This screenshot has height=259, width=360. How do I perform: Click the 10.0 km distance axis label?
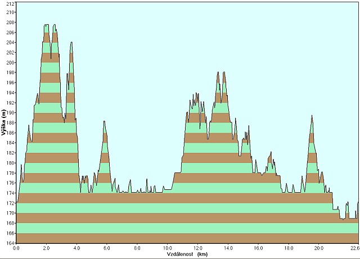[x=167, y=248]
